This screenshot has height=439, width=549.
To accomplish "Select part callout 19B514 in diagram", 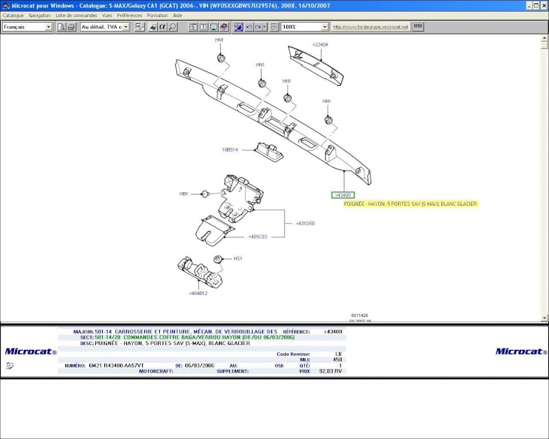I will [230, 150].
